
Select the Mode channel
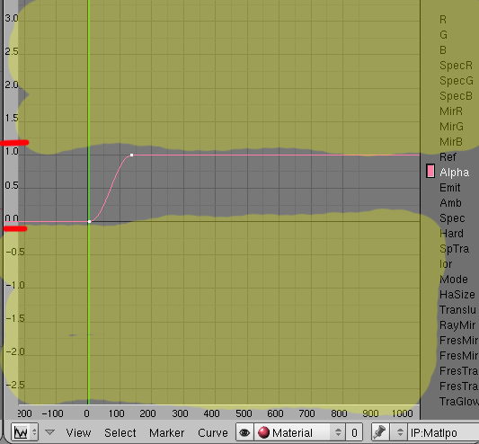pyautogui.click(x=453, y=280)
